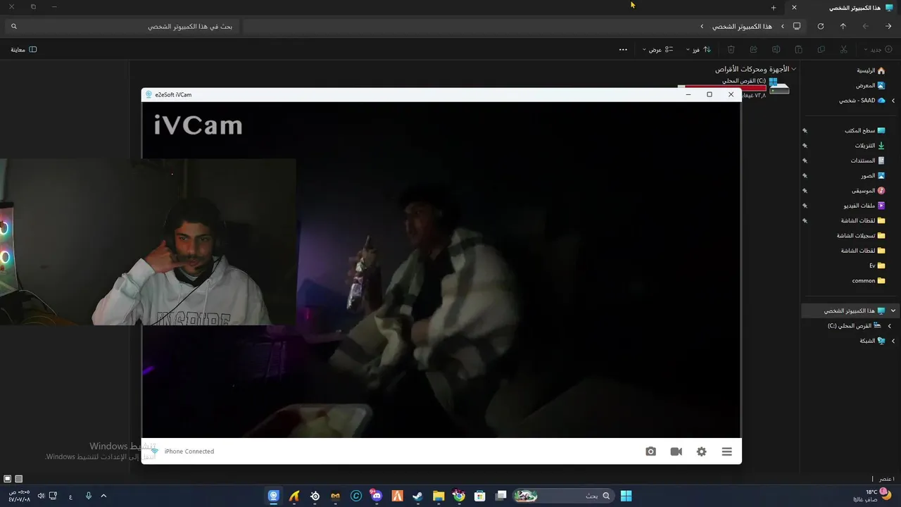Open ملفات الفيديو in sidebar
Image resolution: width=901 pixels, height=507 pixels.
pos(864,206)
